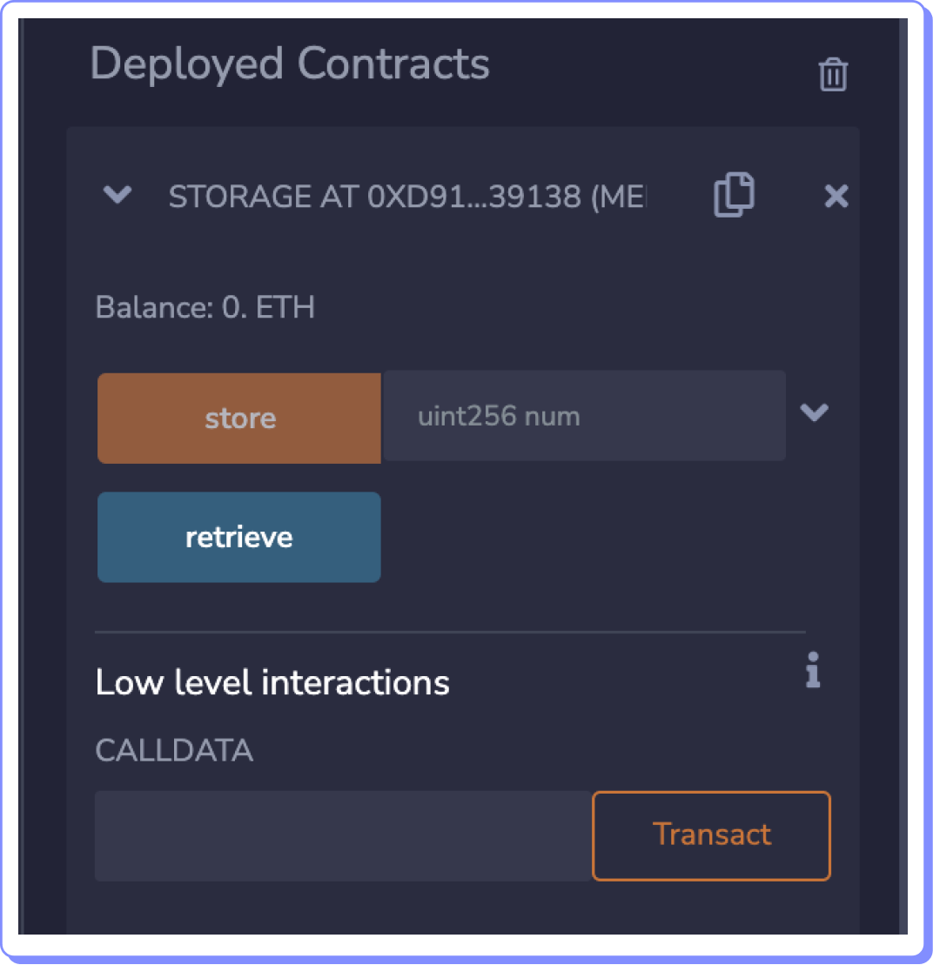The image size is (933, 965).
Task: Select the STORAGE AT 0XD91...39138 title
Action: pyautogui.click(x=374, y=197)
